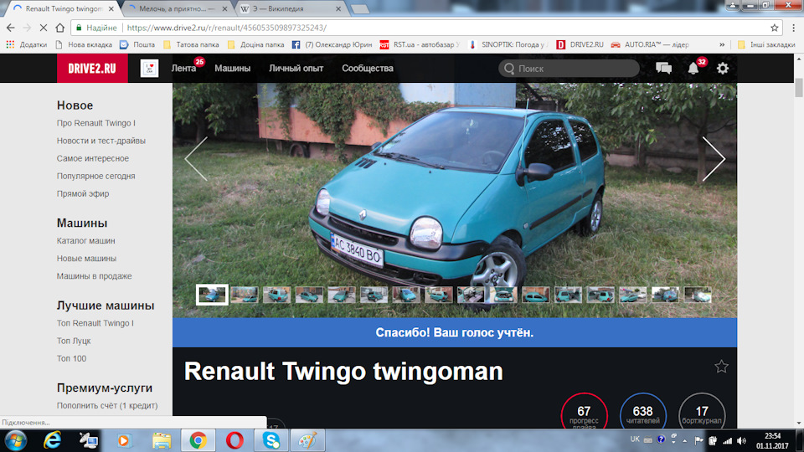The width and height of the screenshot is (804, 452).
Task: Open Facebook bookmark Олександр Юрин
Action: [332, 44]
